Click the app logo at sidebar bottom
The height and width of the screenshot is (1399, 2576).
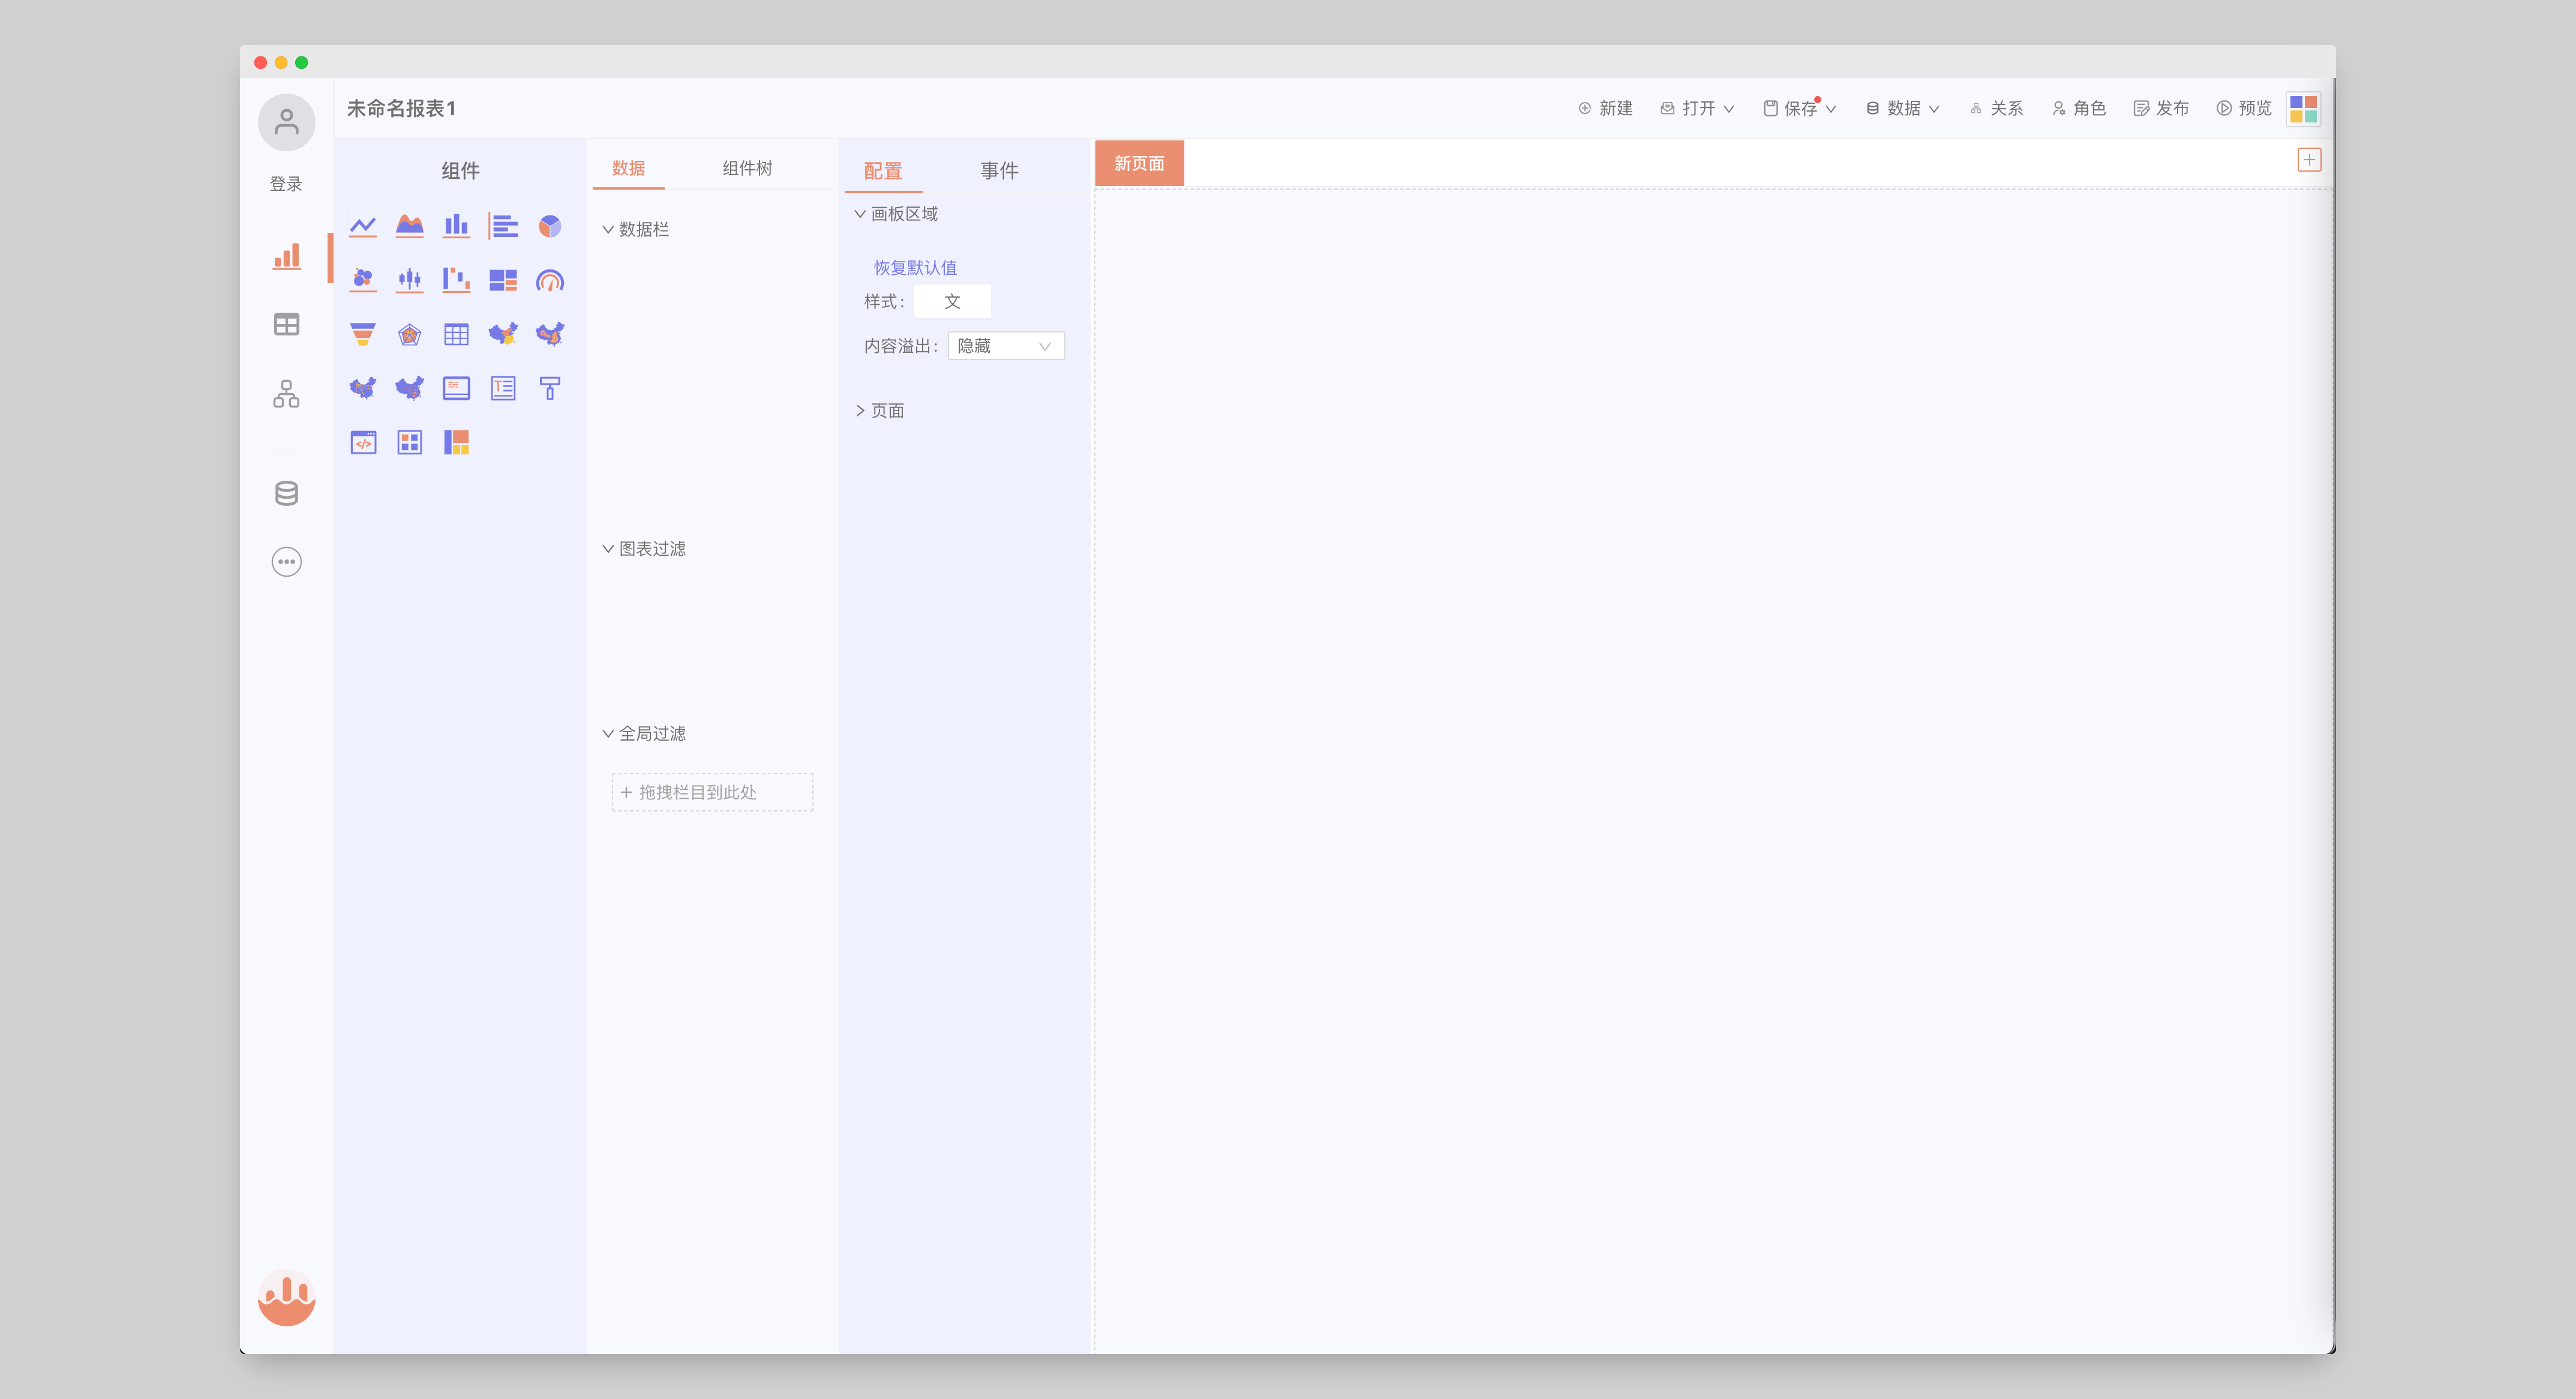pos(287,1298)
